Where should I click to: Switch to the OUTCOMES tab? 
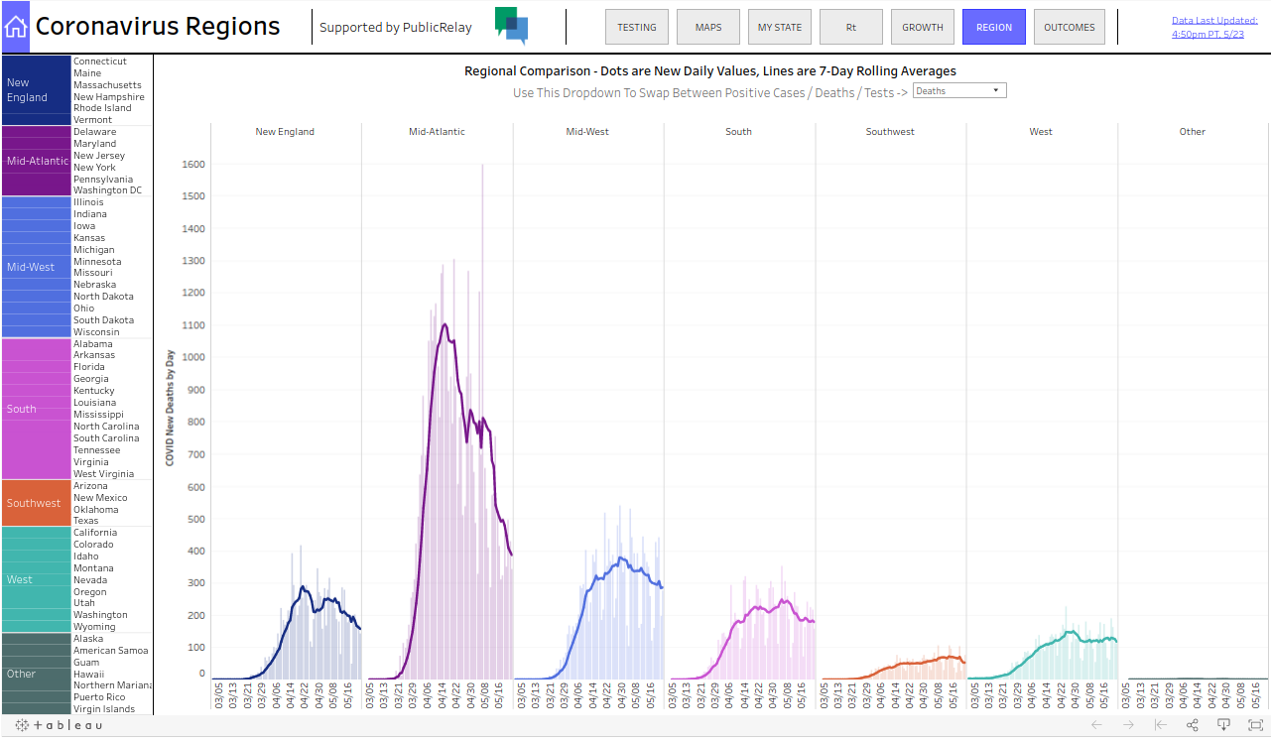pyautogui.click(x=1069, y=27)
